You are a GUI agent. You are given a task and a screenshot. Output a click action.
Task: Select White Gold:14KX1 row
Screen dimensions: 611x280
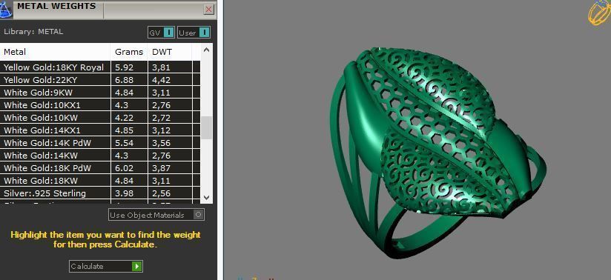(100, 130)
